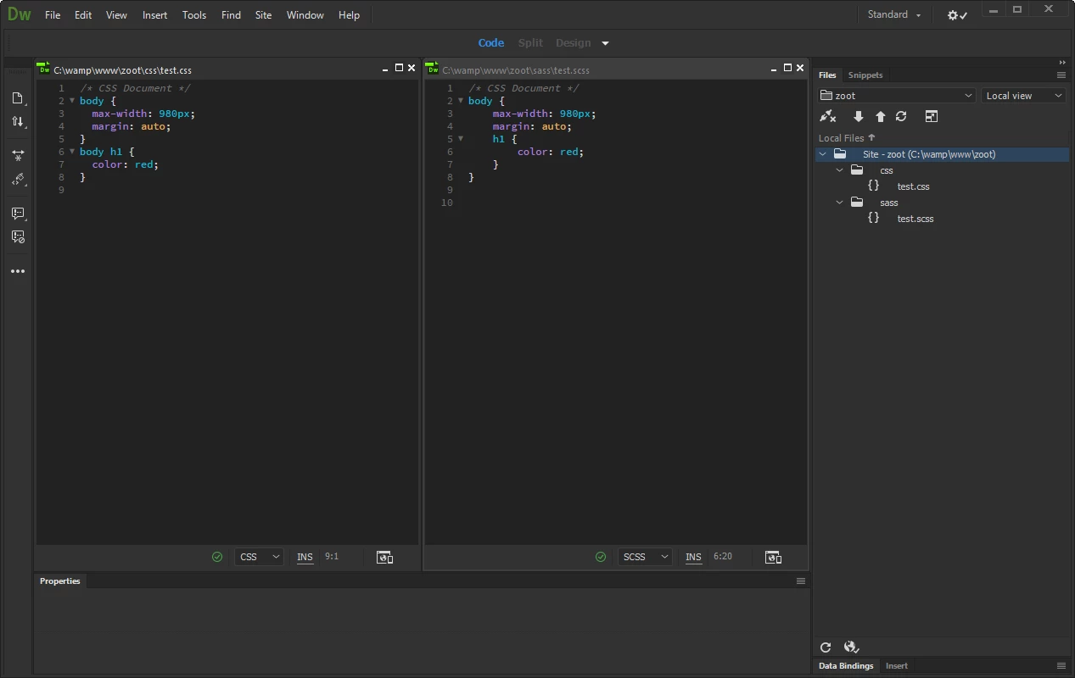This screenshot has height=678, width=1075.
Task: Click the Expand All code icon
Action: pyautogui.click(x=18, y=156)
